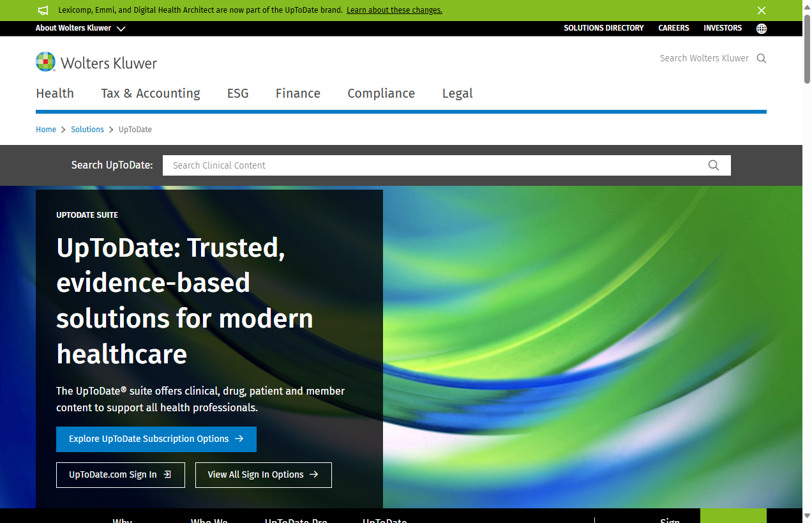Click the UpToDate.com Sign In button

121,475
